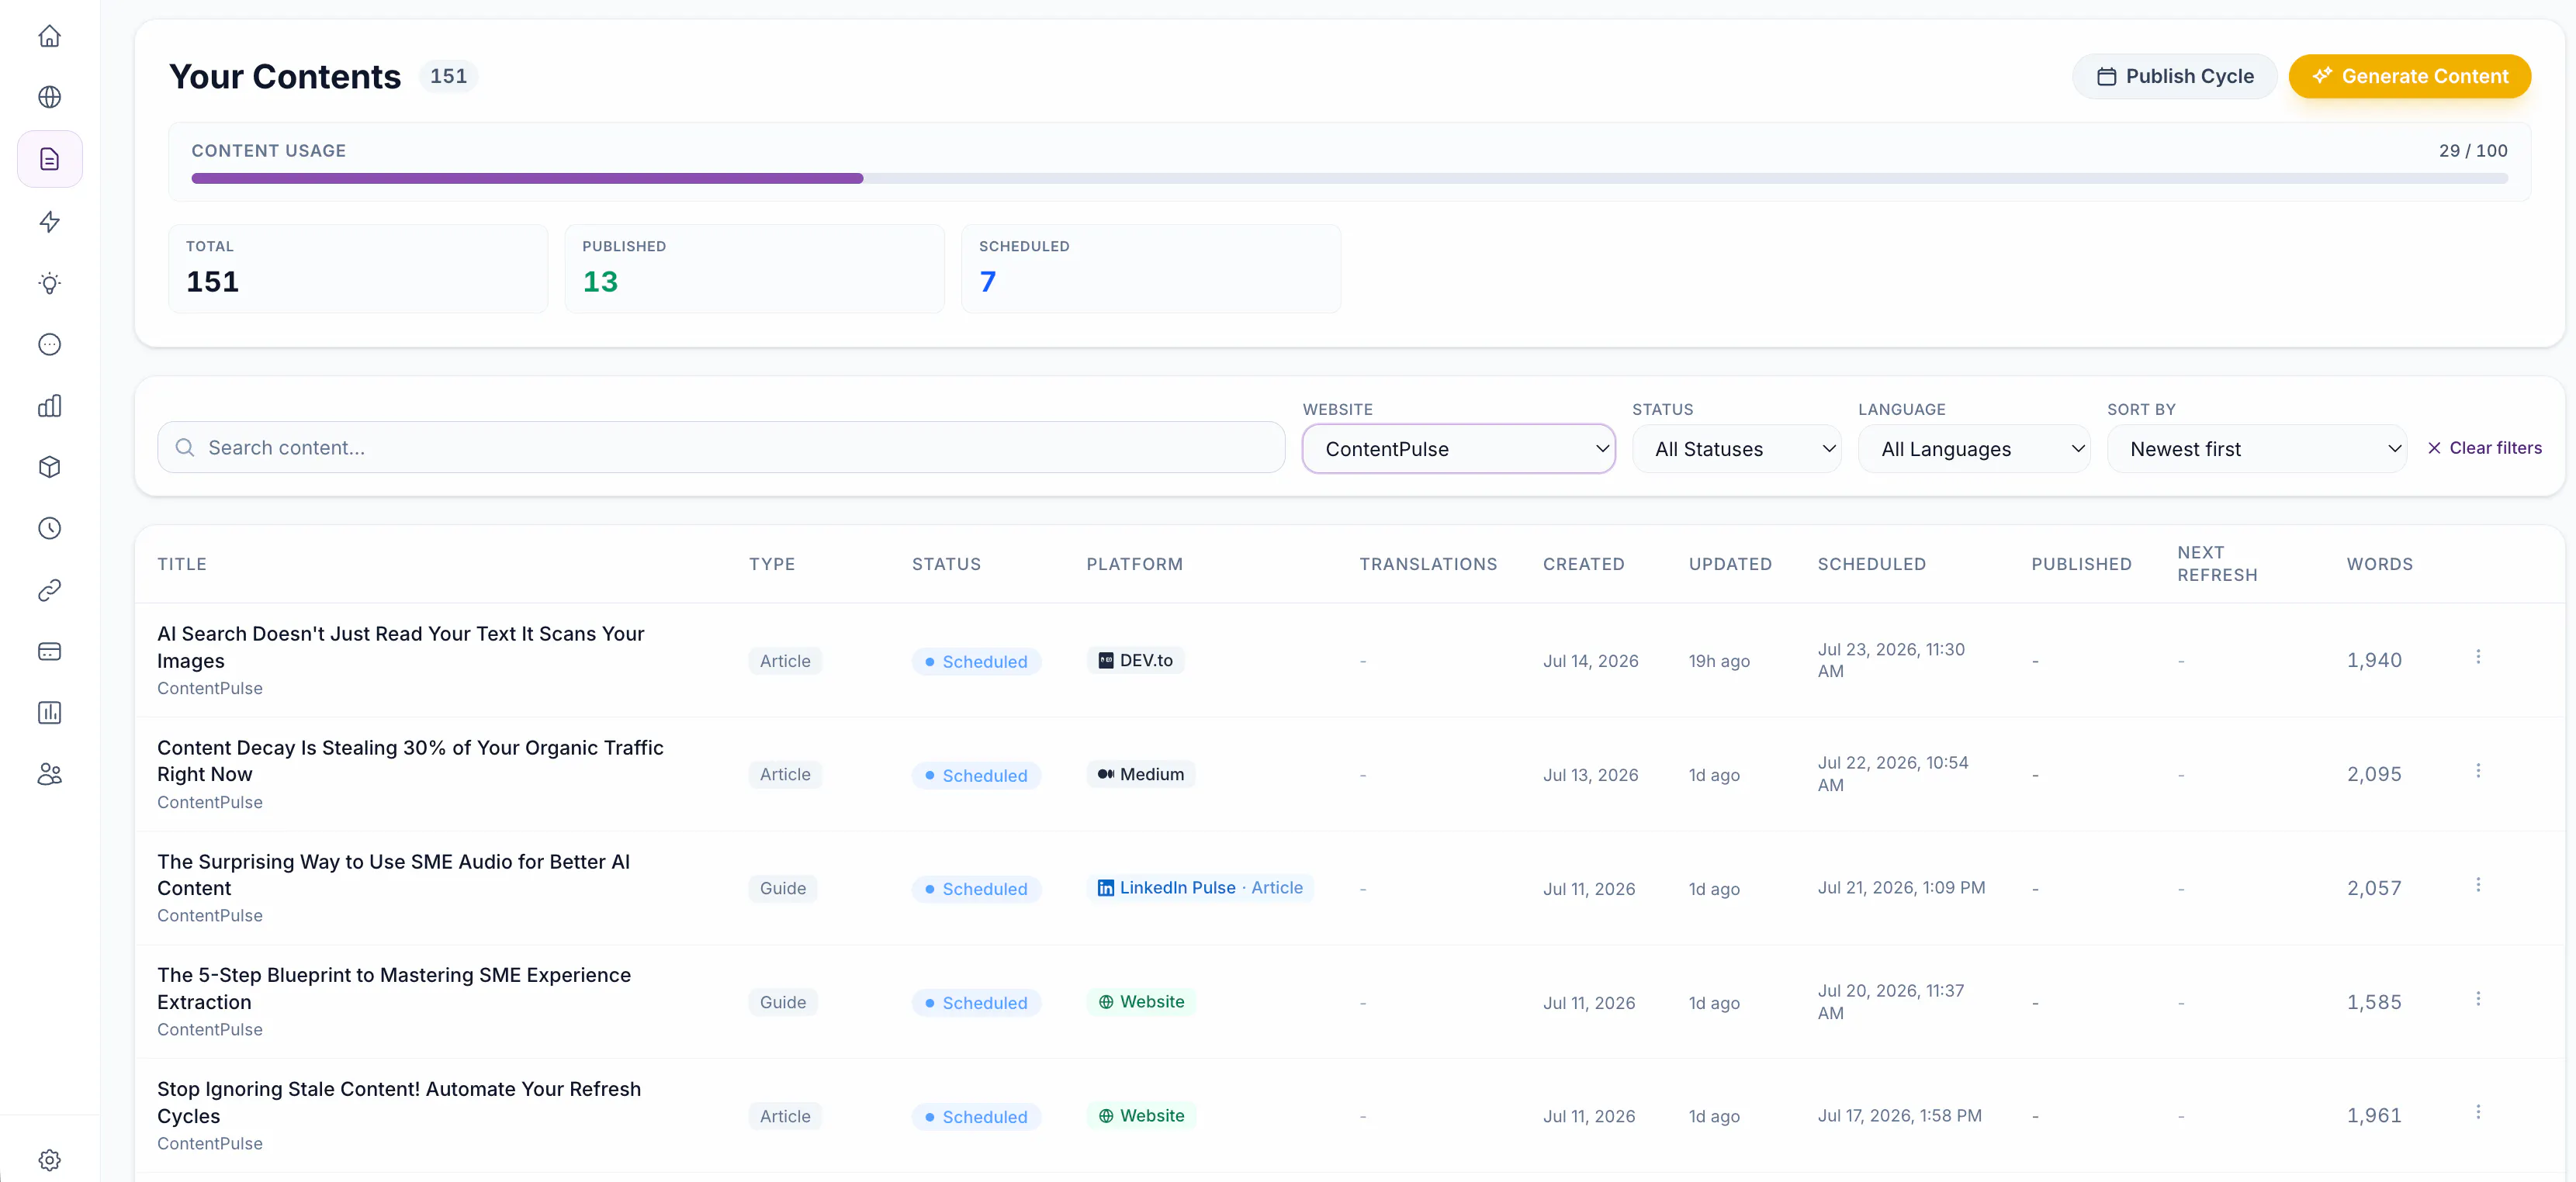Viewport: 2576px width, 1182px height.
Task: Click the Jul 23, 2026, 11:30 AM scheduled date
Action: (1891, 660)
